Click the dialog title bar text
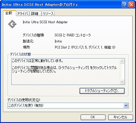The width and height of the screenshot is (136, 123). pyautogui.click(x=40, y=5)
